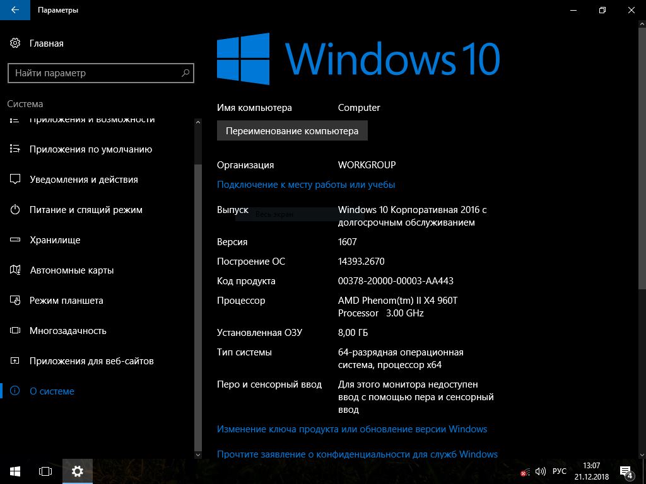
Task: Click the Система section heading
Action: pos(25,104)
